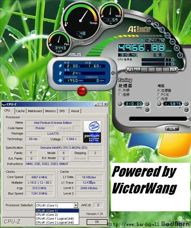
Task: Click the wrench settings icon in AiBooster
Action: click(156, 25)
